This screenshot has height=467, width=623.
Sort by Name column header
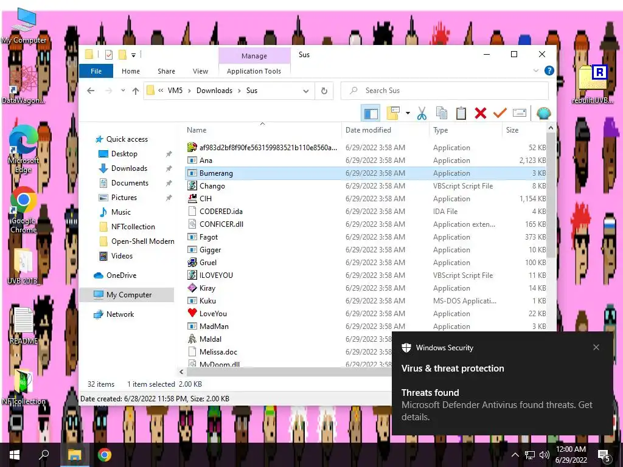262,130
